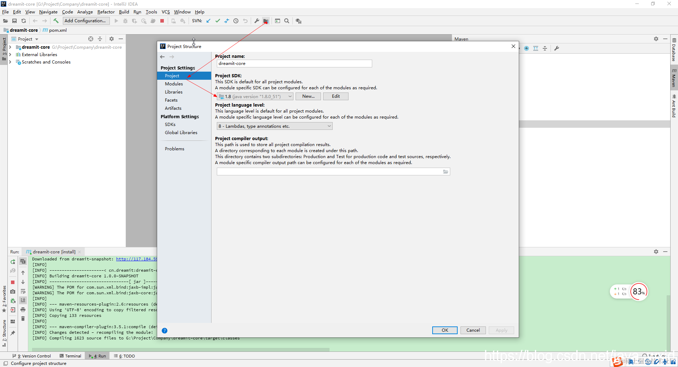Open the Refactor menu

106,12
